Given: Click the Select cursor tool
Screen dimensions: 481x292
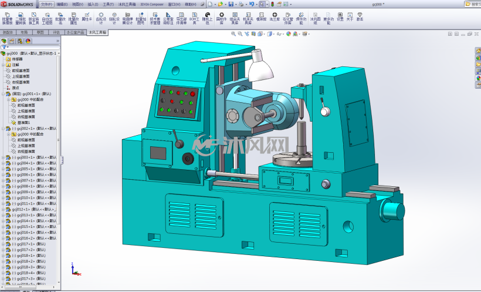Looking at the screenshot, I should [262, 4].
